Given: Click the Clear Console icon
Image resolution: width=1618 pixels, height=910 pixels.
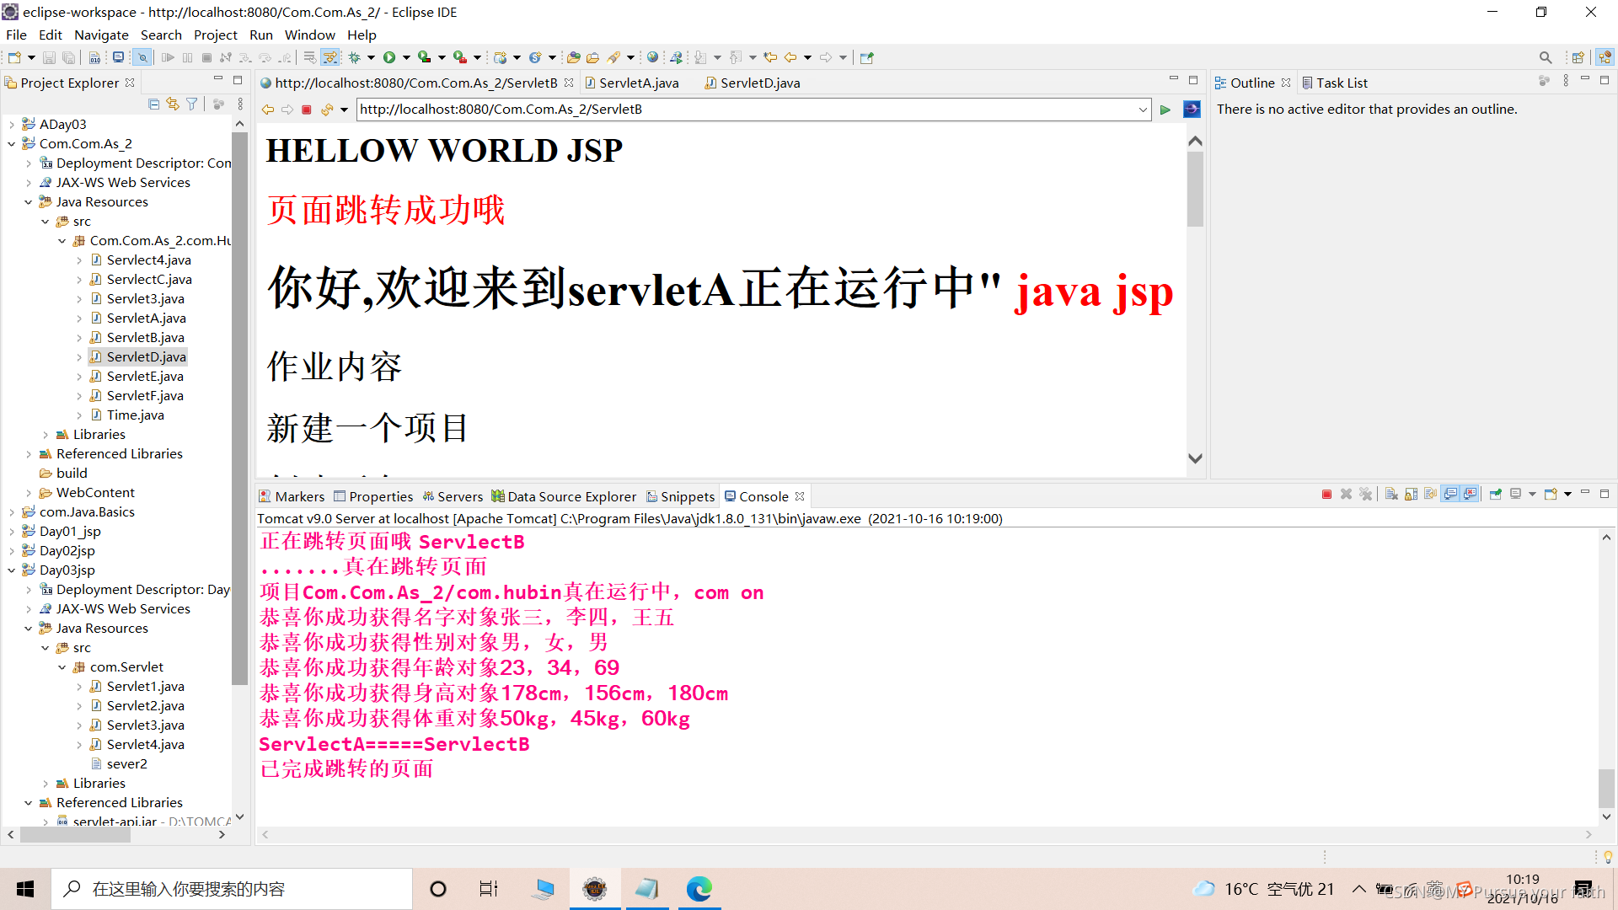Looking at the screenshot, I should coord(1391,495).
